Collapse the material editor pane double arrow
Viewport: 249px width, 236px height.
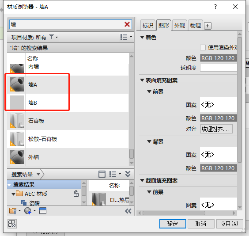click(128, 211)
